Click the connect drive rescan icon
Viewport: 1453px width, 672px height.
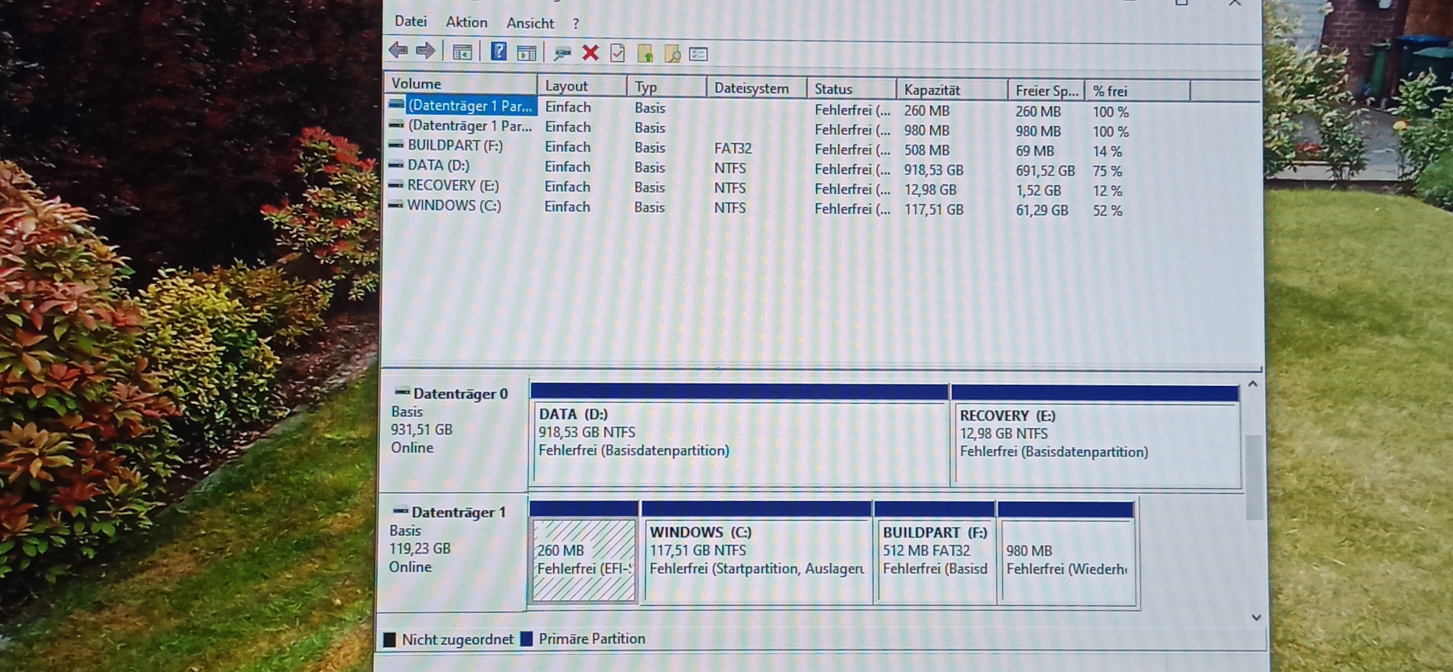[x=562, y=54]
